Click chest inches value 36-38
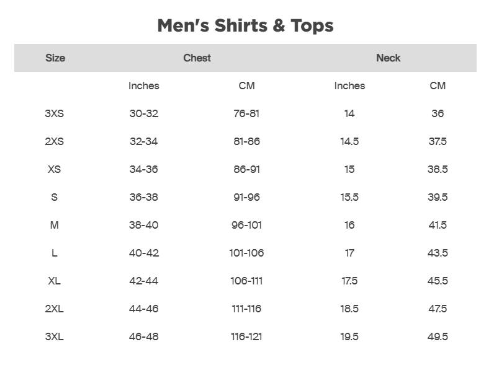The width and height of the screenshot is (494, 365). coord(143,197)
